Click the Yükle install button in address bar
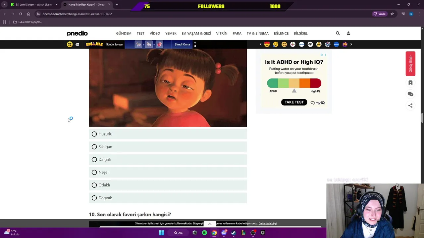 [380, 14]
